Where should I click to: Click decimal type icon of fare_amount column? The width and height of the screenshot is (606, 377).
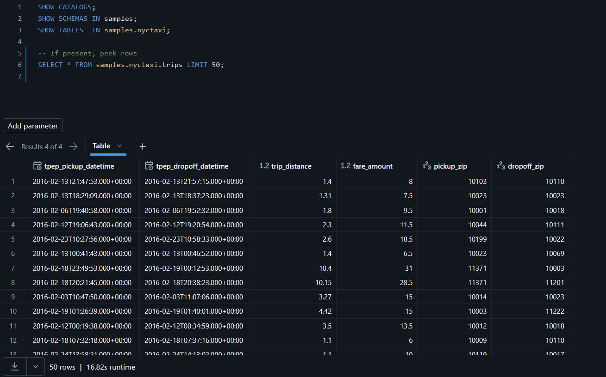345,166
